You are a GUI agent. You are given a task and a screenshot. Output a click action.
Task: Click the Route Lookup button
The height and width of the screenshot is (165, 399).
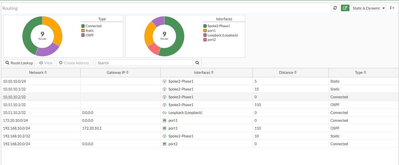(x=19, y=63)
